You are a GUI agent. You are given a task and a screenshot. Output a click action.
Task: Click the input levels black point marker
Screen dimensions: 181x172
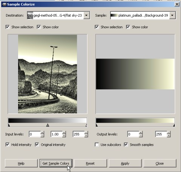9,125
